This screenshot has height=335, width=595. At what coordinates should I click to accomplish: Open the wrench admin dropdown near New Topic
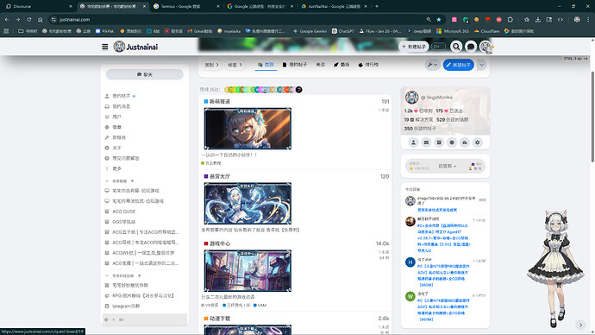click(x=432, y=65)
